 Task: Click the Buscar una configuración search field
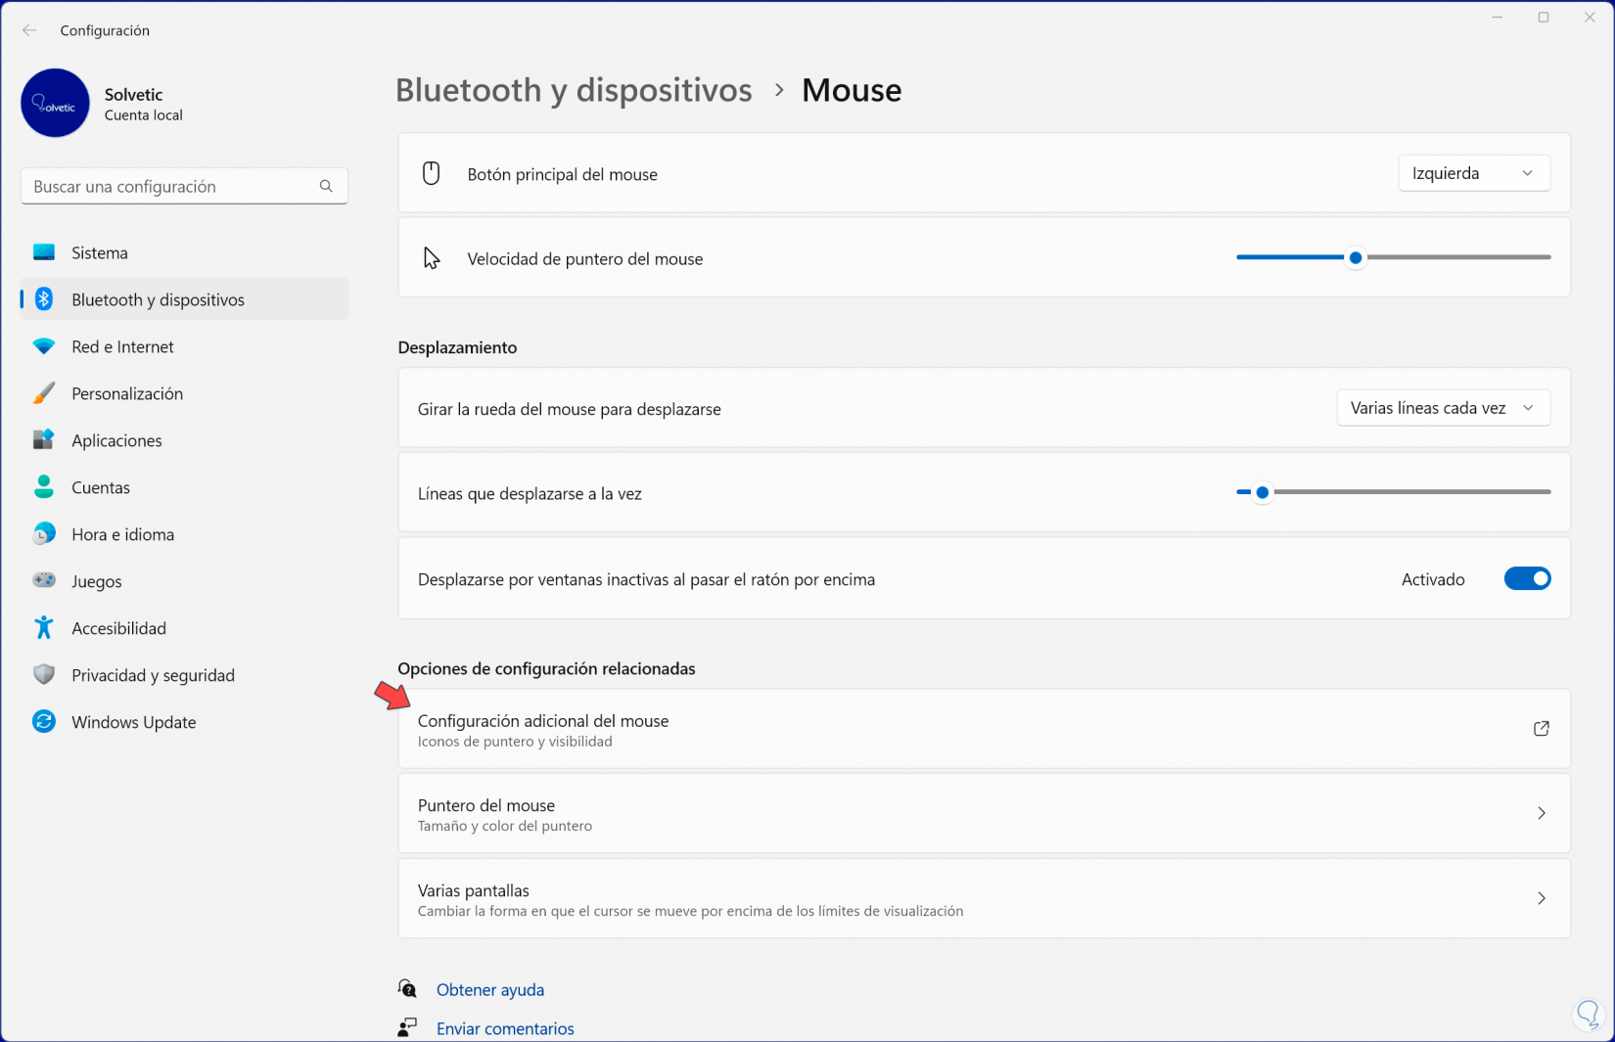[x=171, y=186]
